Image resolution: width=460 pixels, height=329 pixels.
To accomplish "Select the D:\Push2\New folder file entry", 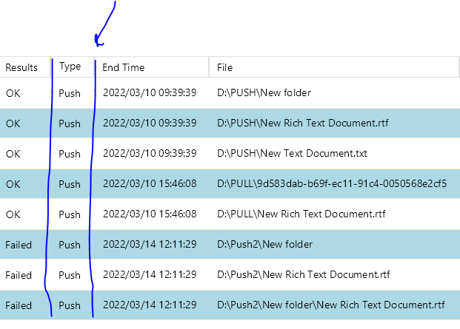I will point(264,244).
